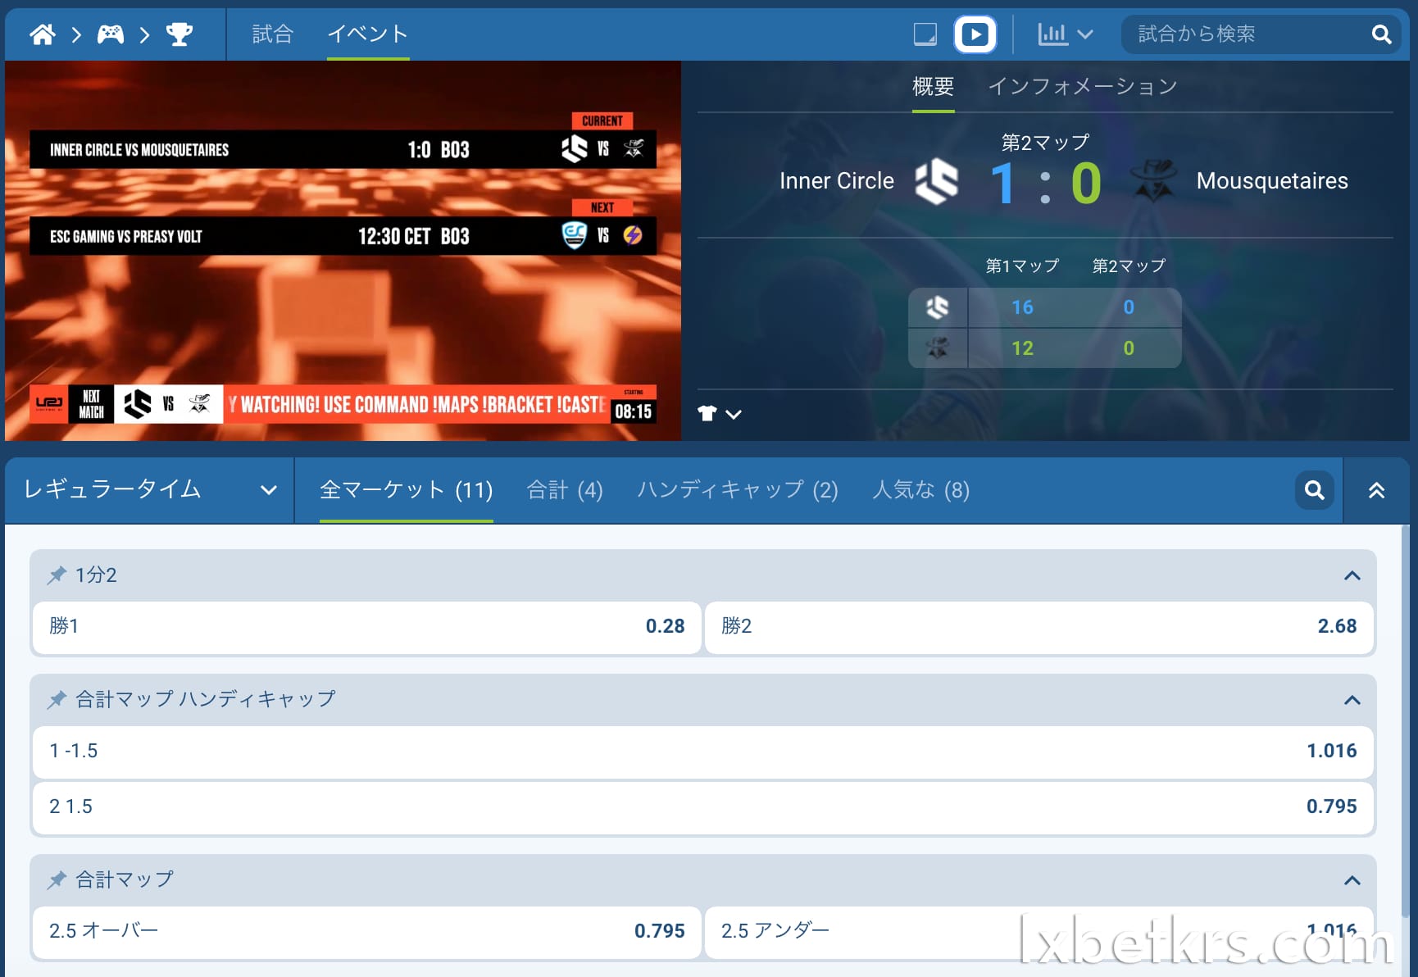1418x977 pixels.
Task: Open the game controller esports breadcrumb icon
Action: point(111,34)
